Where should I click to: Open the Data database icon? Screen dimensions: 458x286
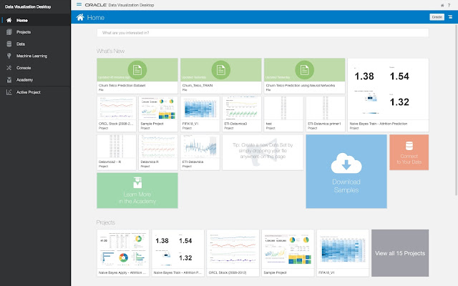9,44
